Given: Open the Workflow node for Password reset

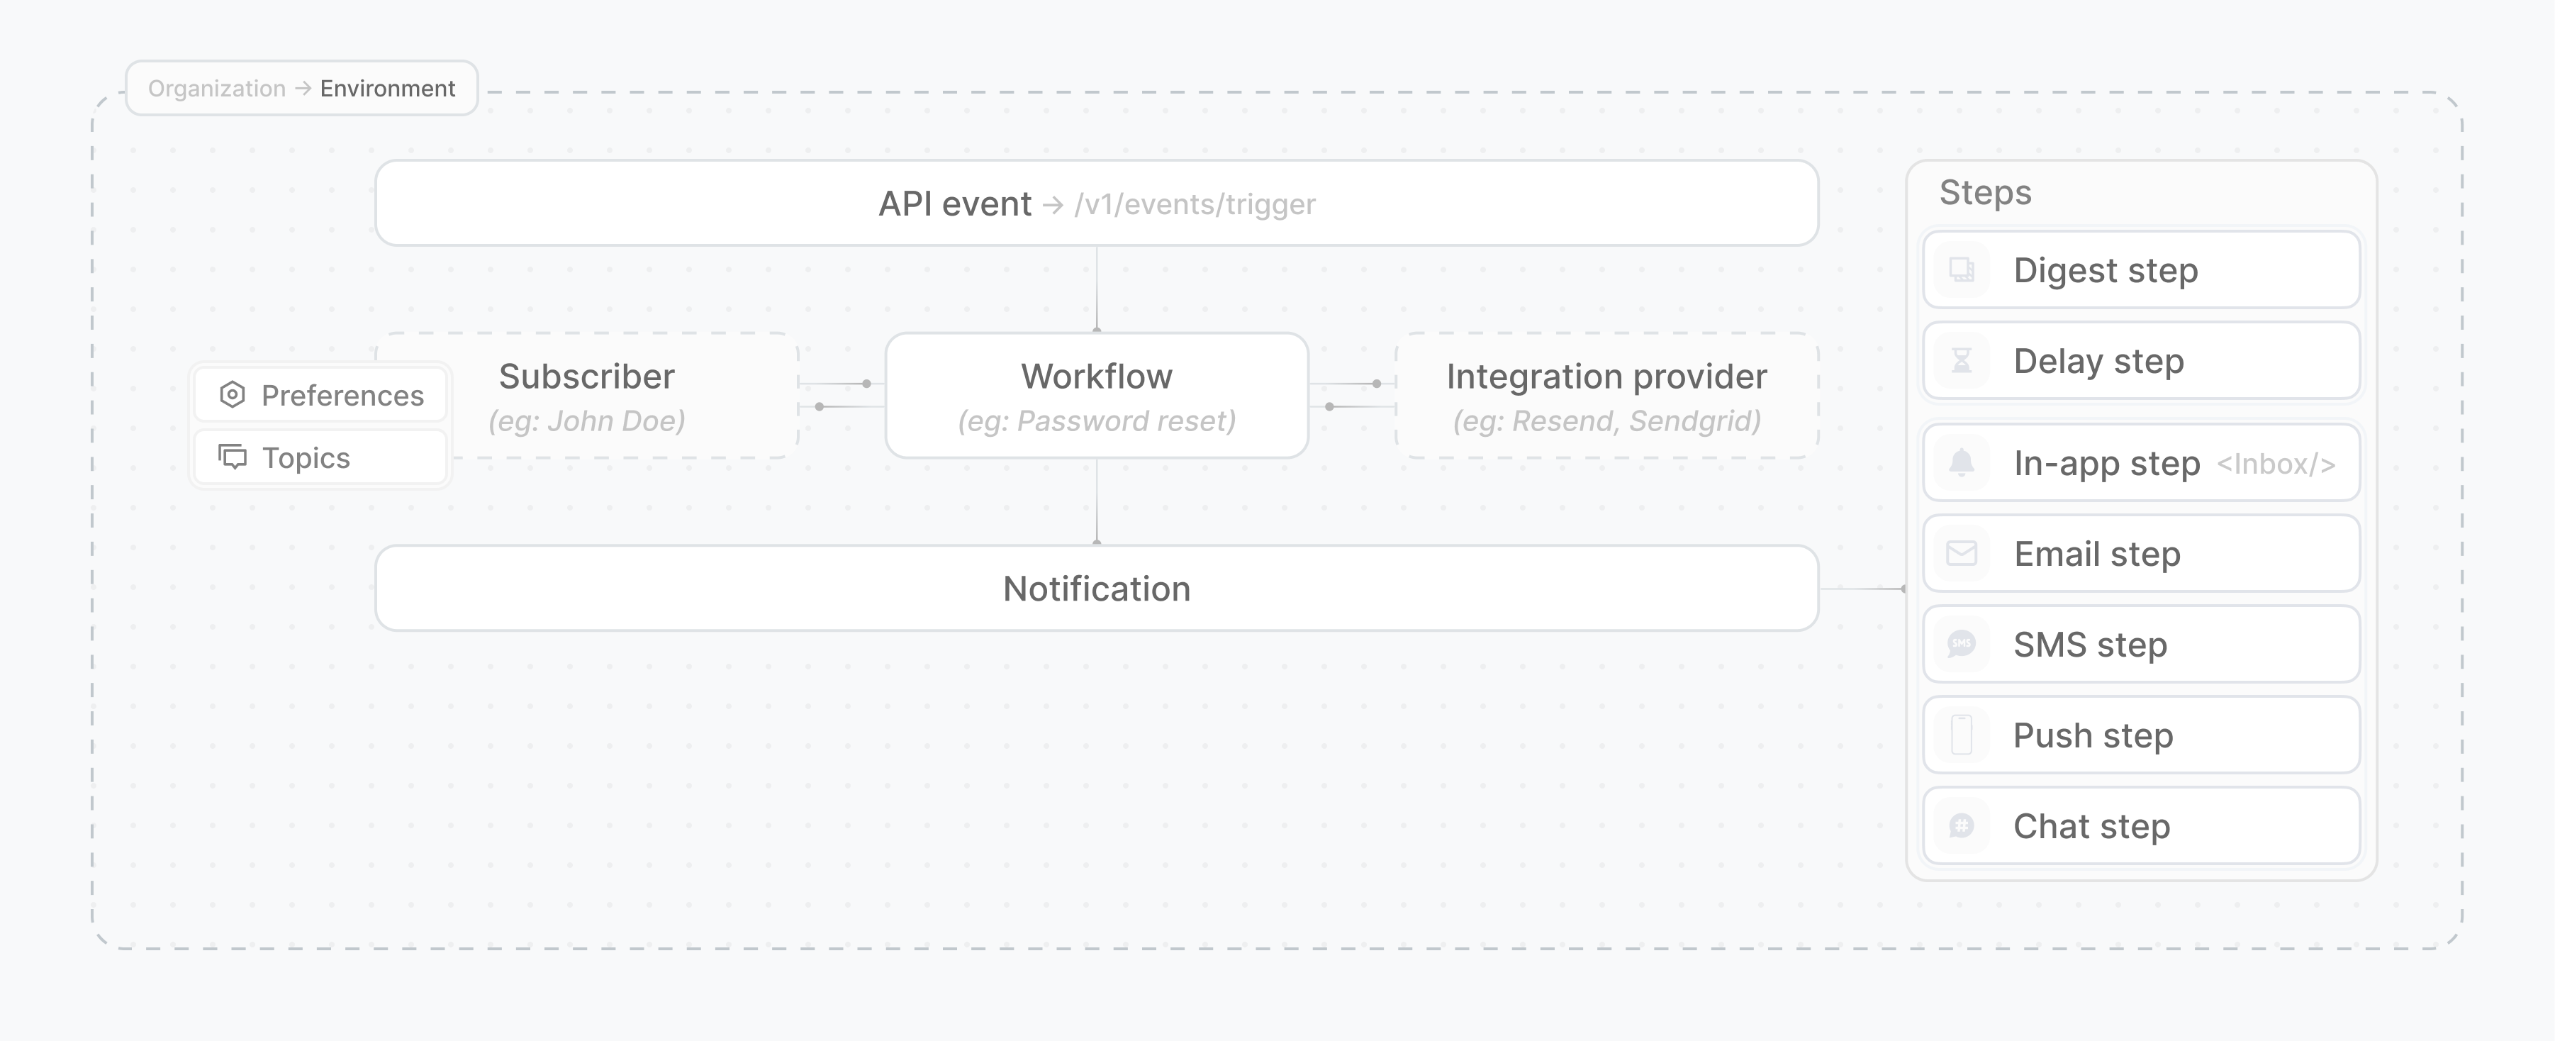Looking at the screenshot, I should click(1096, 396).
